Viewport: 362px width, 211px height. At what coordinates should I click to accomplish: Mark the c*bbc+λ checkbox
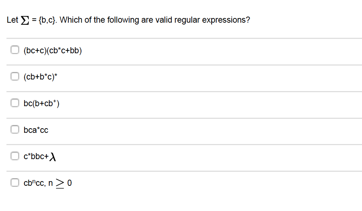pos(15,156)
